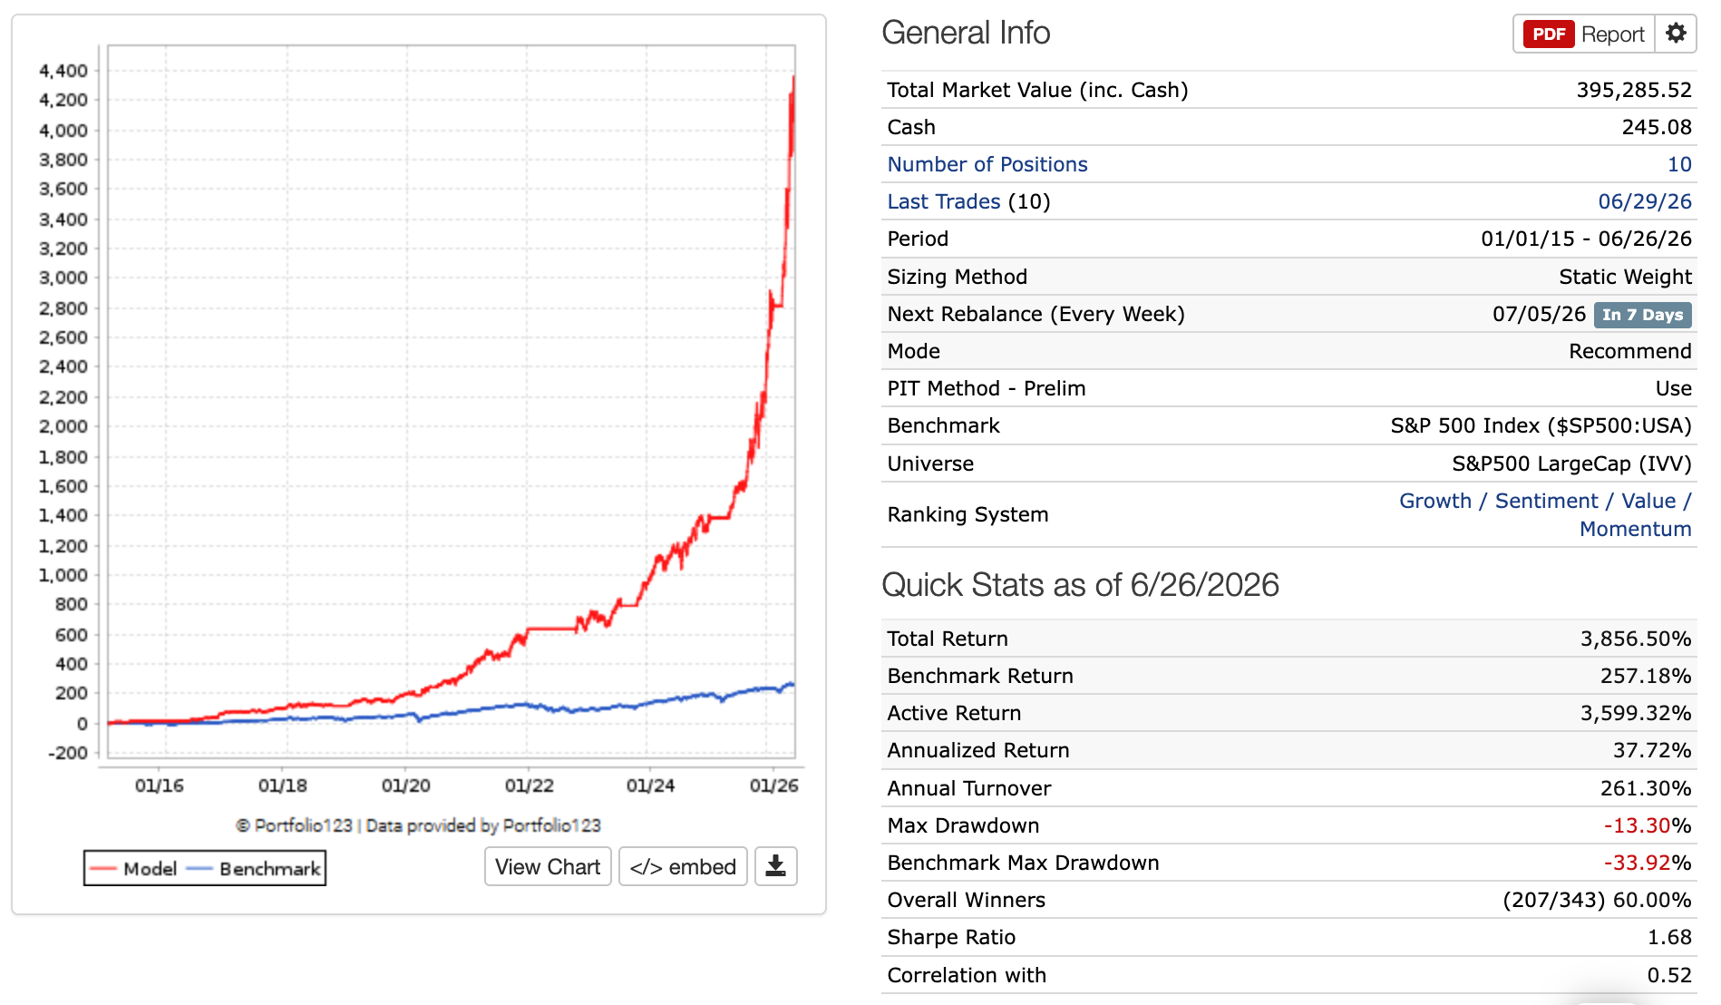Viewport: 1721px width, 1005px height.
Task: Open the View Chart button
Action: (548, 866)
